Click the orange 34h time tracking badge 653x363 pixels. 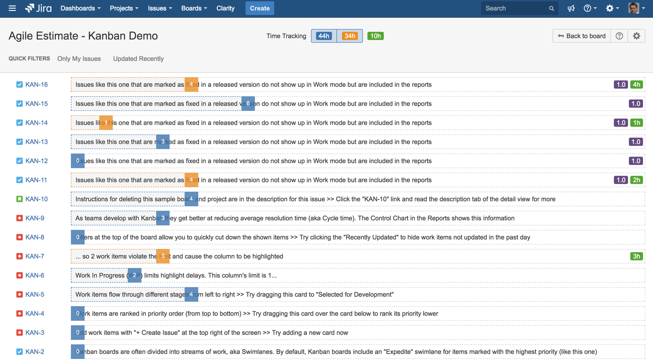[350, 36]
